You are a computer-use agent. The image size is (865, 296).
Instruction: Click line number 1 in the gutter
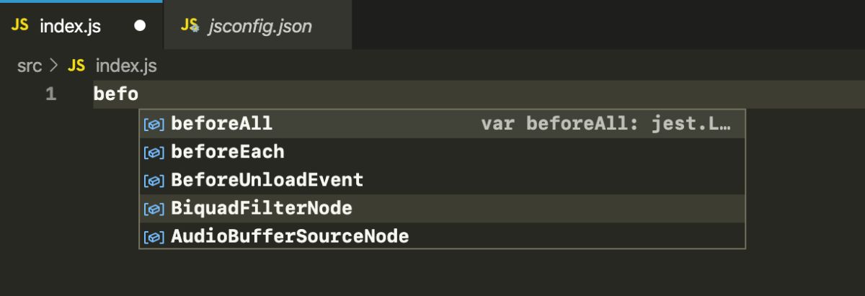[x=50, y=94]
